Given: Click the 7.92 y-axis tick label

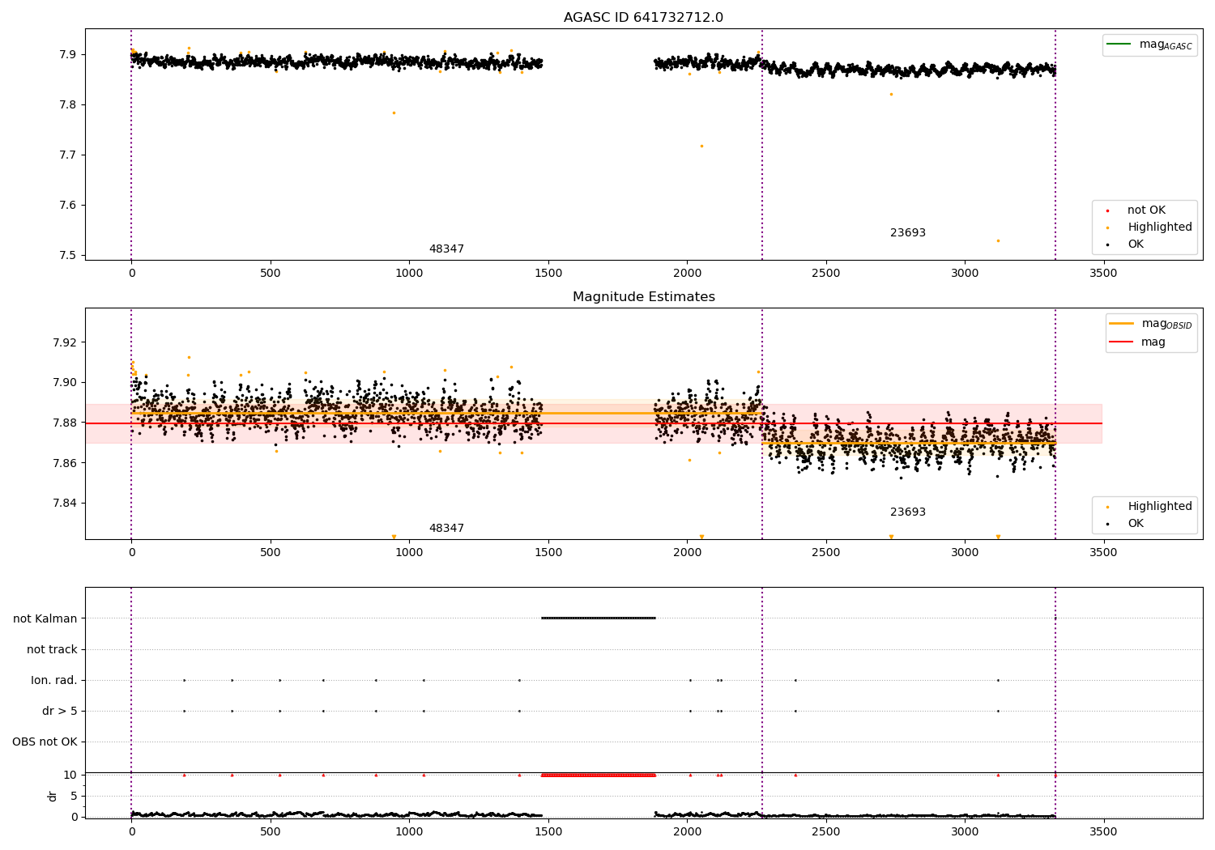Looking at the screenshot, I should [64, 342].
